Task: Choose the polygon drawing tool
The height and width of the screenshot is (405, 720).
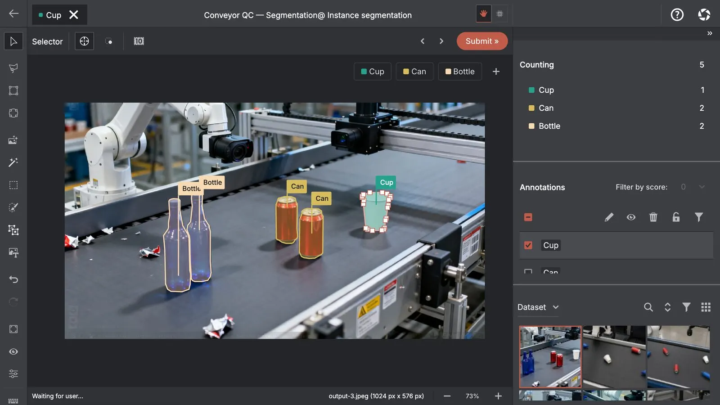Action: [13, 68]
